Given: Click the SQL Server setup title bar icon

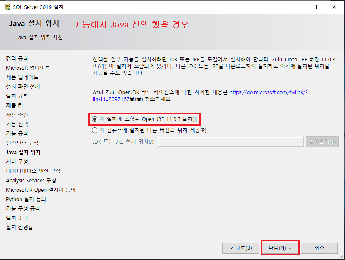Looking at the screenshot, I should click(7, 7).
